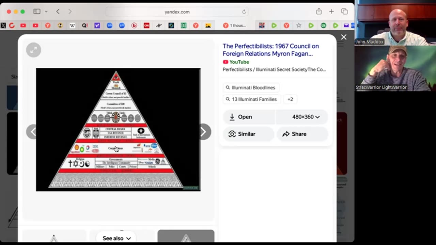Open the CNN pinned tab
Image resolution: width=436 pixels, height=245 pixels.
point(146,26)
